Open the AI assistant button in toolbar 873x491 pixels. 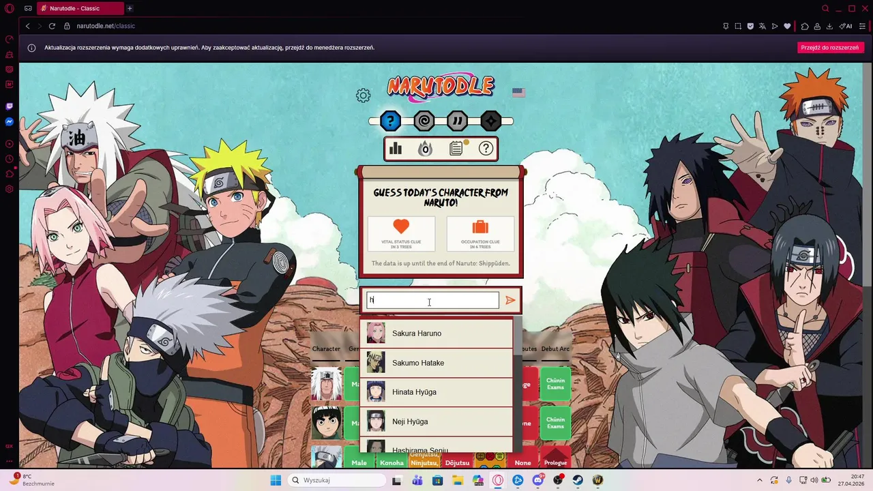846,27
